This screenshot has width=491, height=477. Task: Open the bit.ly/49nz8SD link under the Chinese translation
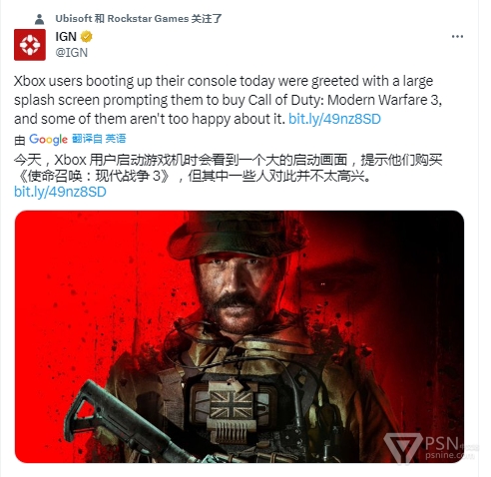click(x=60, y=192)
